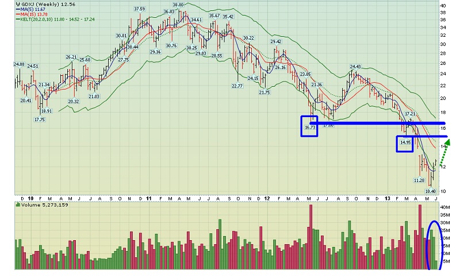Select the KELT(20,2.0,10) legend entry

(55, 19)
